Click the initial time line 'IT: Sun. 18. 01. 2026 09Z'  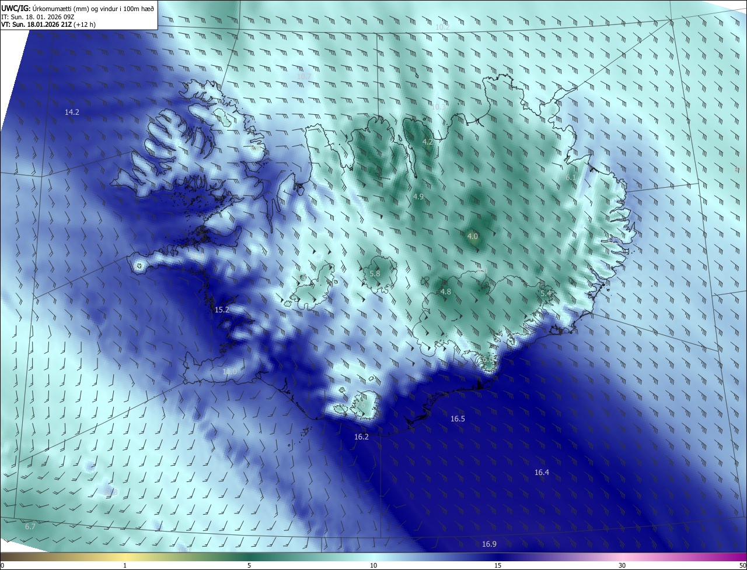click(38, 16)
